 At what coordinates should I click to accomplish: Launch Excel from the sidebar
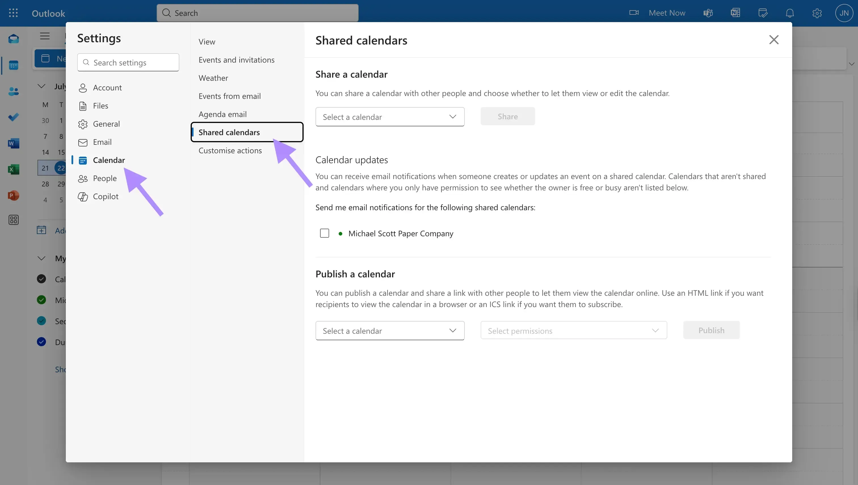click(13, 169)
